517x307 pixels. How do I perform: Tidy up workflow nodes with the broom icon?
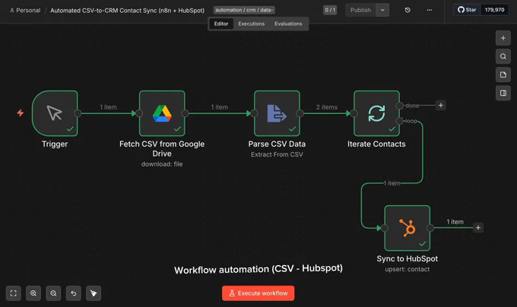click(94, 293)
